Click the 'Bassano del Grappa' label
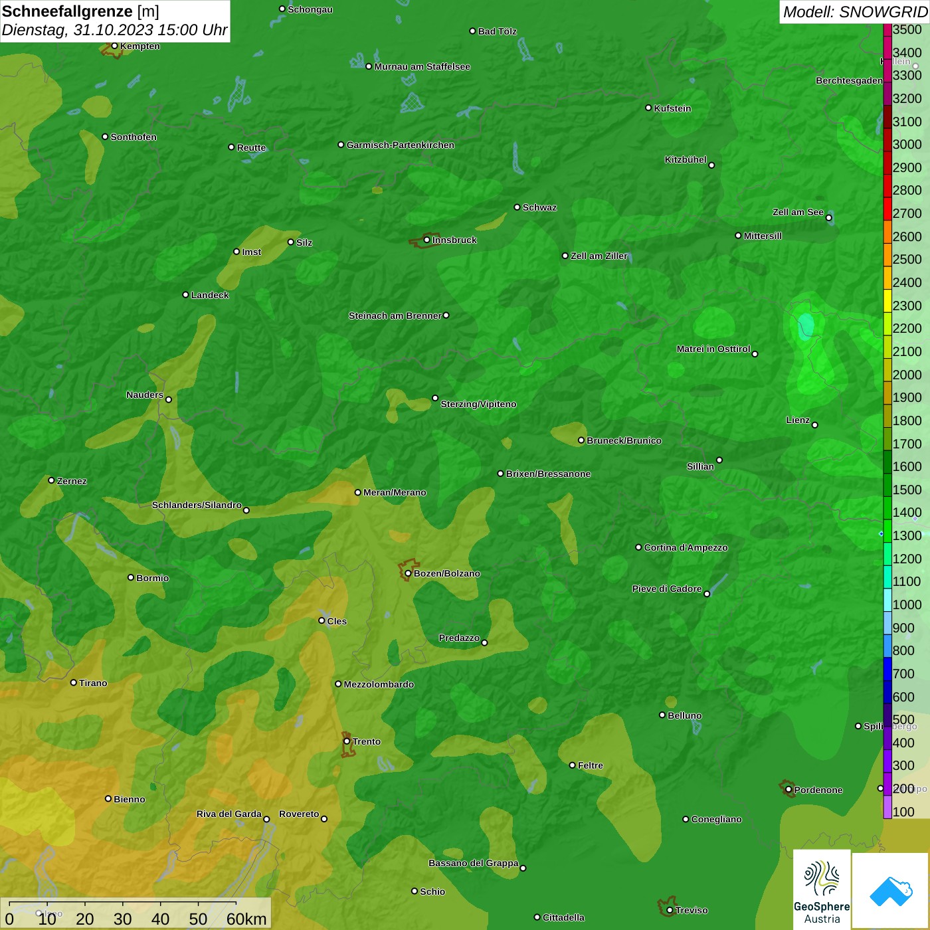Image resolution: width=930 pixels, height=930 pixels. (x=474, y=863)
